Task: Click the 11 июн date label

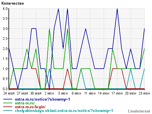Action: tap(90, 93)
